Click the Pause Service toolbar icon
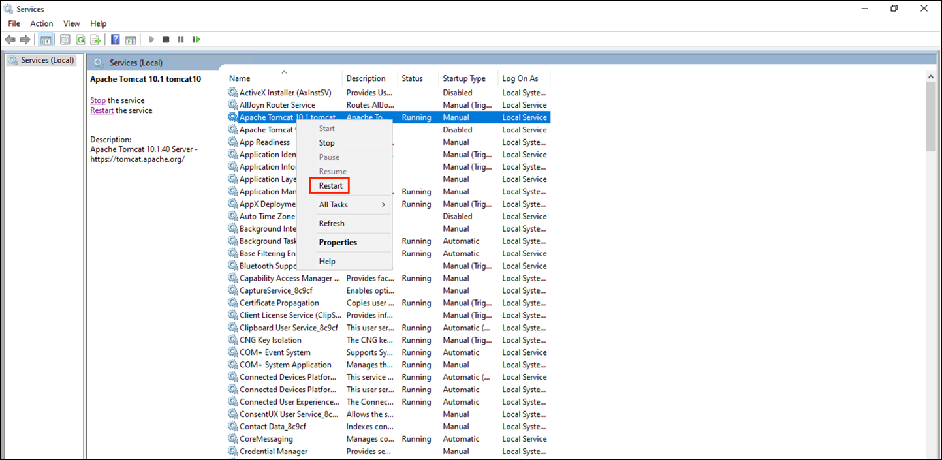Viewport: 942px width, 460px height. pos(181,40)
